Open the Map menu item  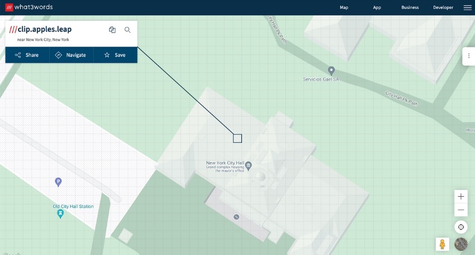(344, 8)
